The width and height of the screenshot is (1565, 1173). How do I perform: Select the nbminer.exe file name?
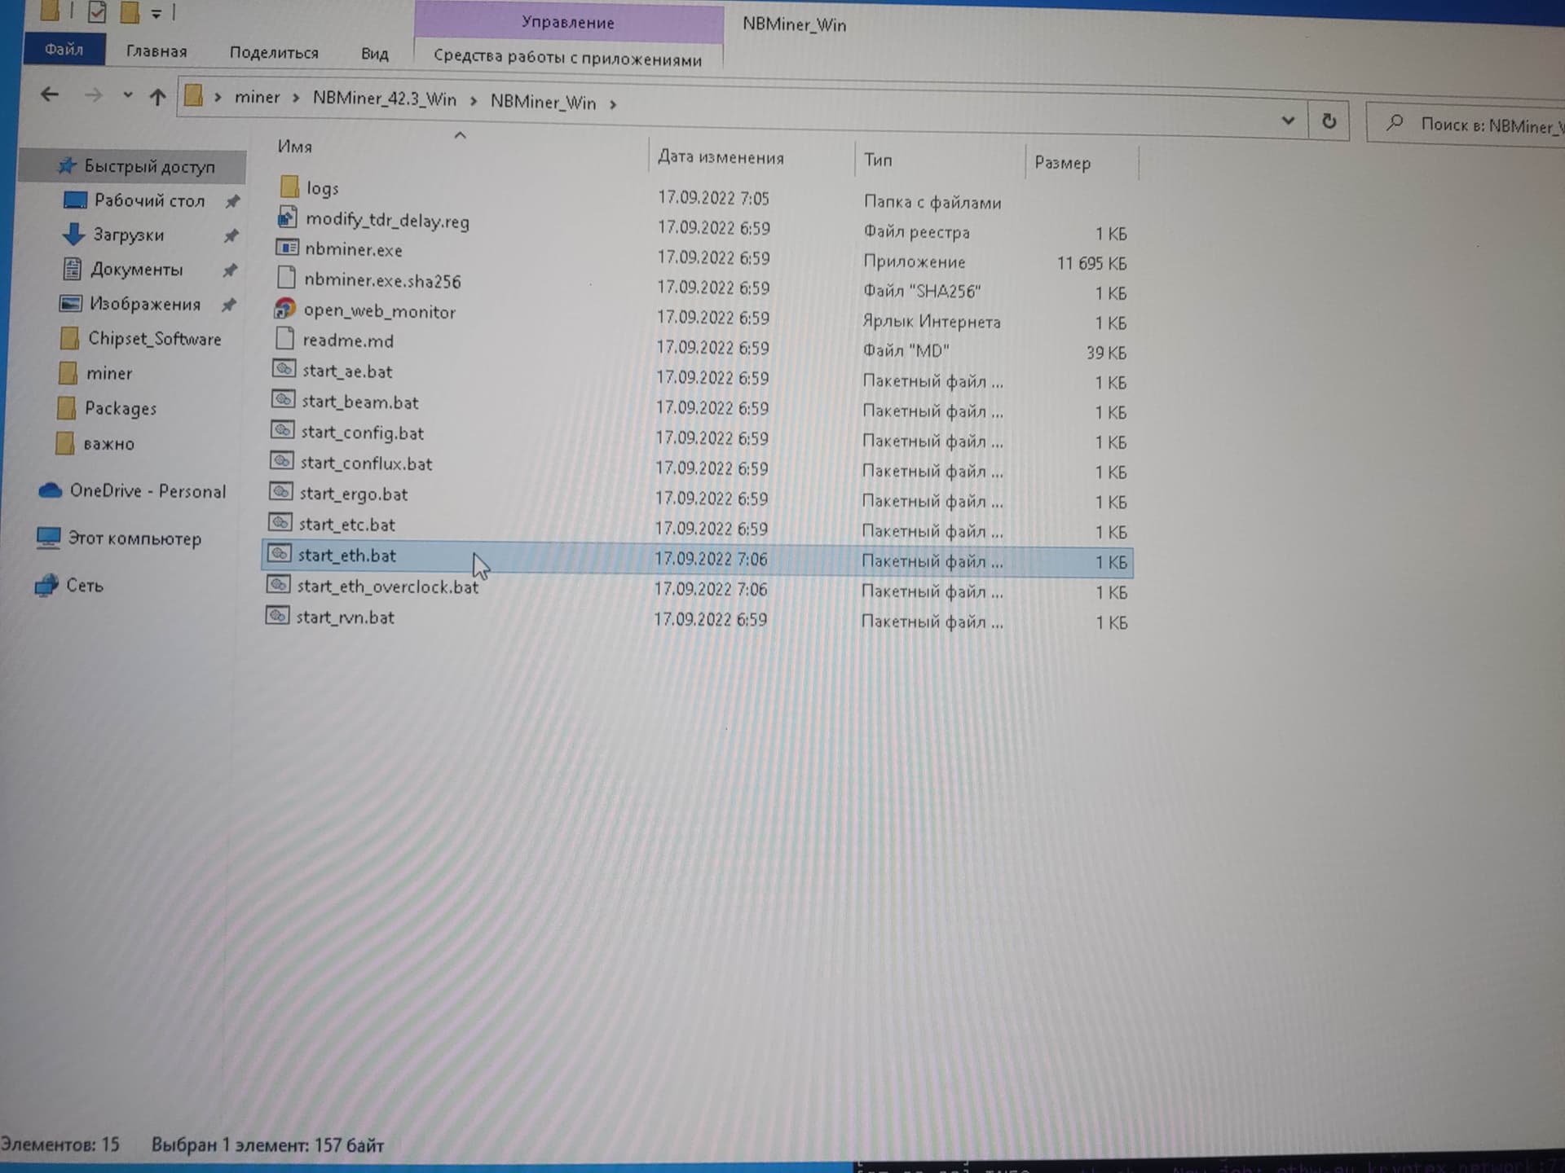(353, 249)
